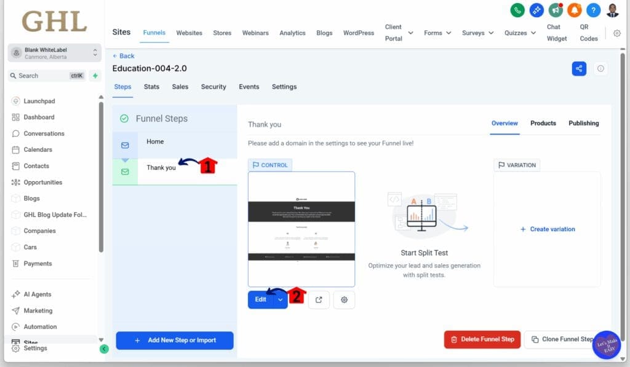The width and height of the screenshot is (630, 367).
Task: Open the phone icon in the top bar
Action: point(519,10)
